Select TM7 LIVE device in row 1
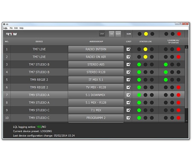The height and width of the screenshot is (162, 192). tap(39, 49)
